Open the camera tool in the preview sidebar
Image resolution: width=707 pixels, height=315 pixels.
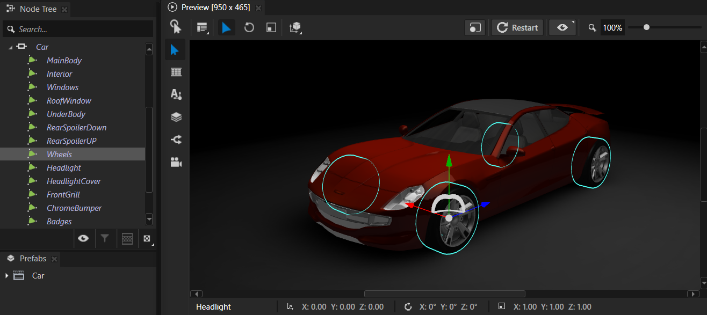point(176,162)
